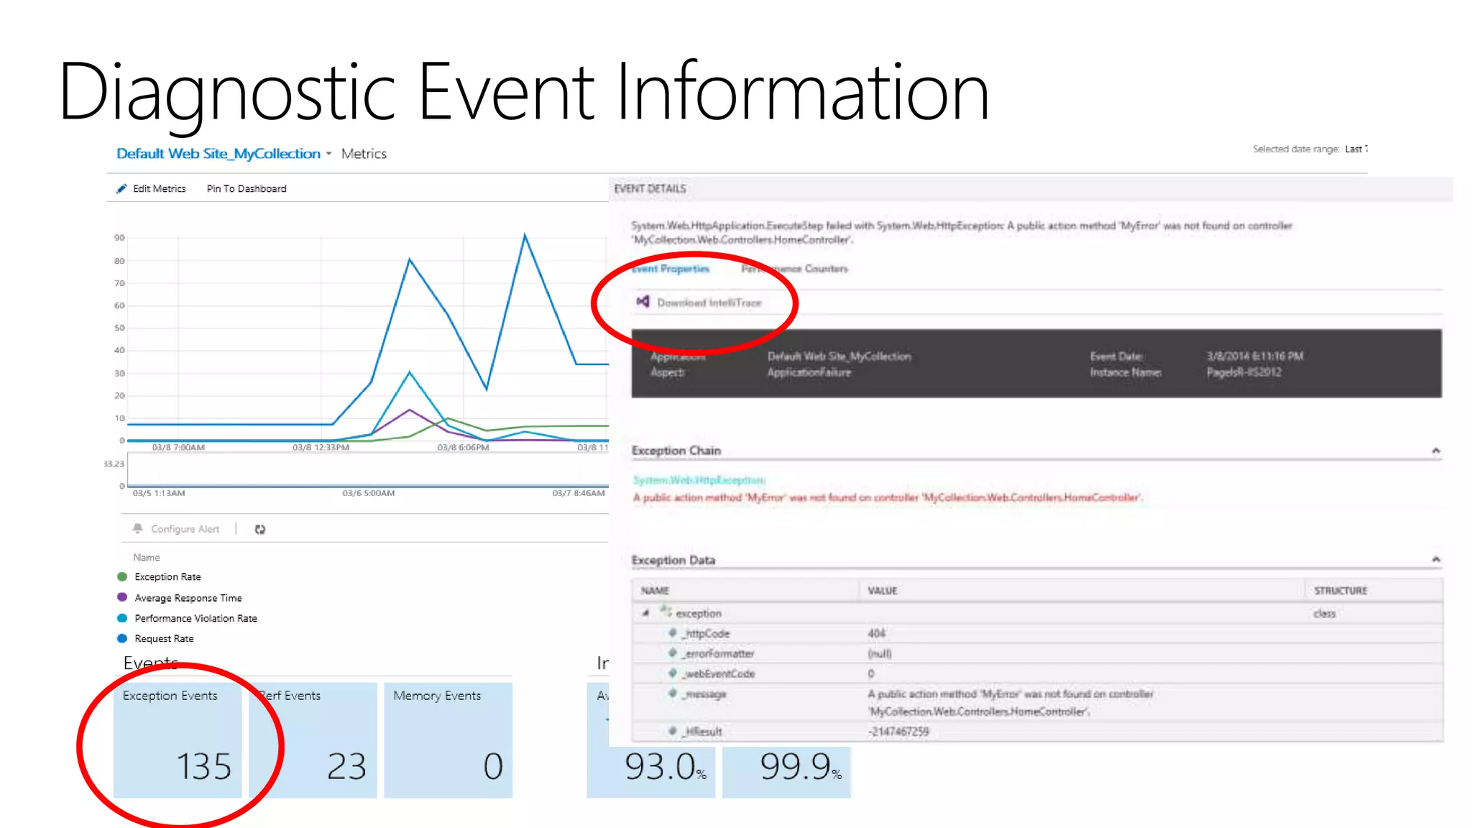Click the Event Date value 3/8/2014 6:11:16 PM

1255,356
